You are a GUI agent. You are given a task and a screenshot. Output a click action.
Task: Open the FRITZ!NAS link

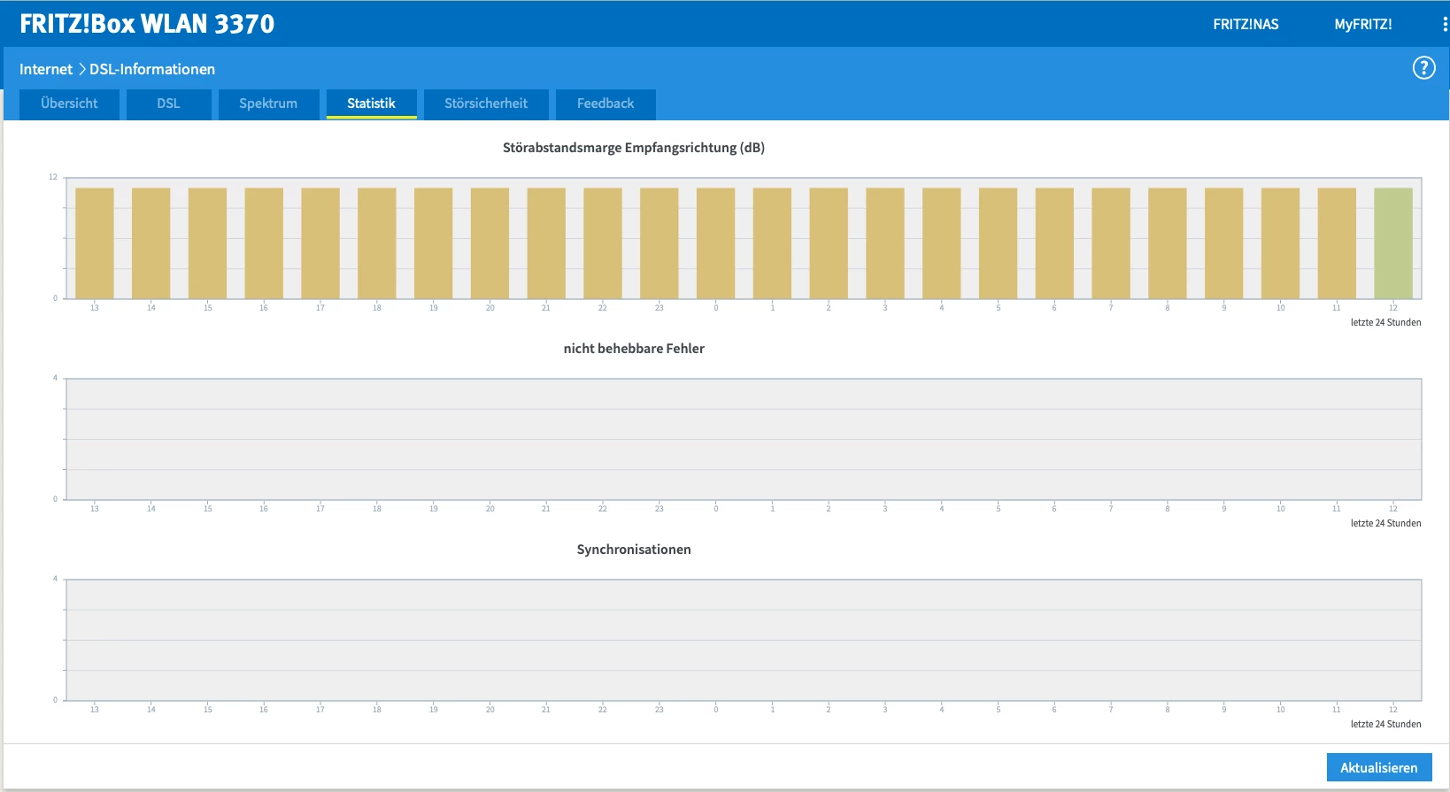[1246, 24]
